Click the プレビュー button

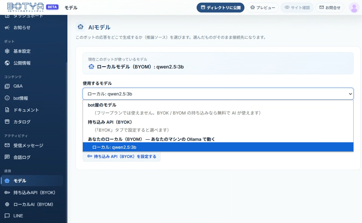pyautogui.click(x=262, y=8)
